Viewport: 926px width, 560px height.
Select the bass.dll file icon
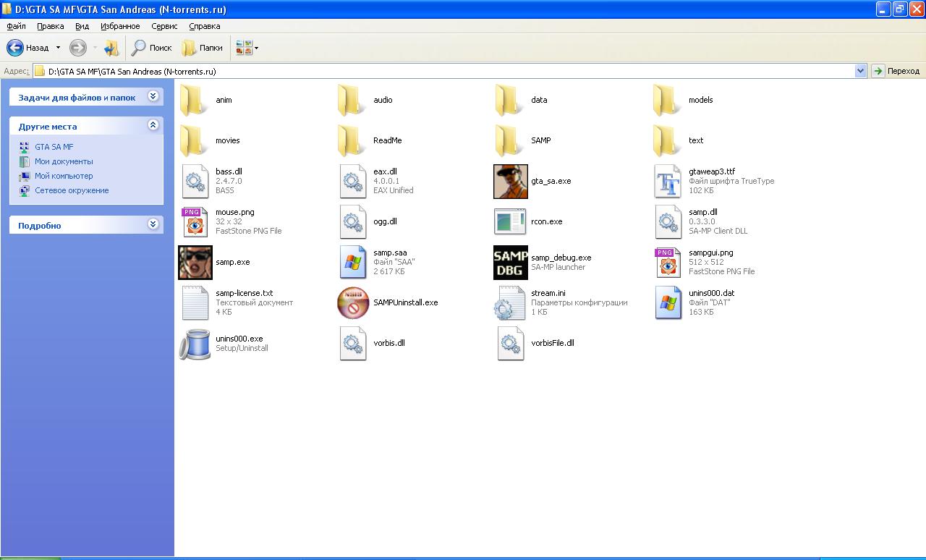click(195, 181)
